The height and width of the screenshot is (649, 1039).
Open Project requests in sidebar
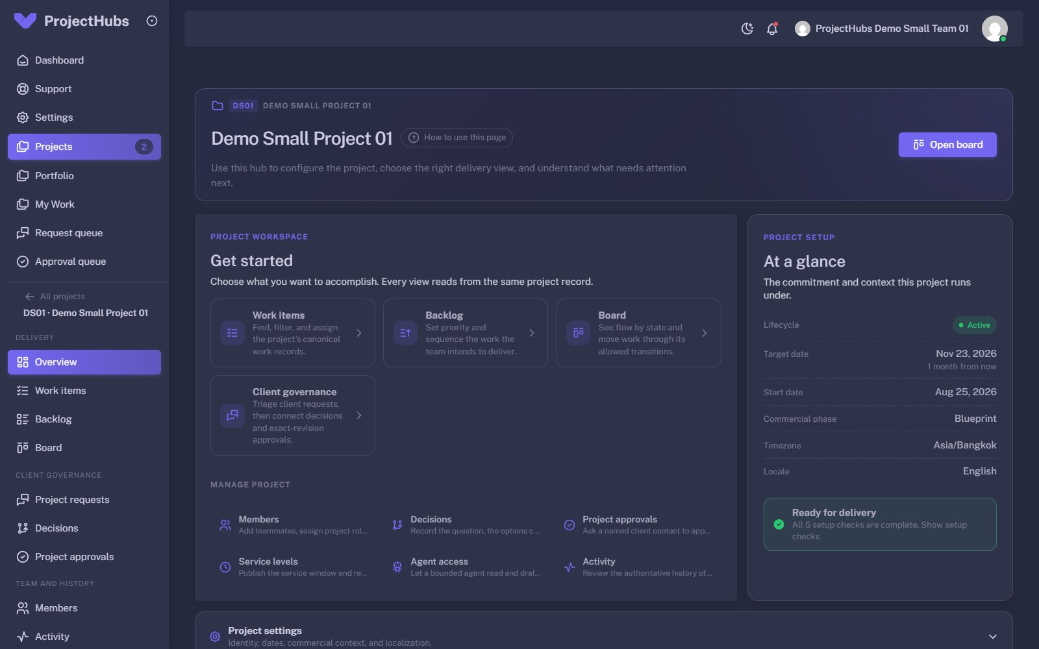pos(84,500)
